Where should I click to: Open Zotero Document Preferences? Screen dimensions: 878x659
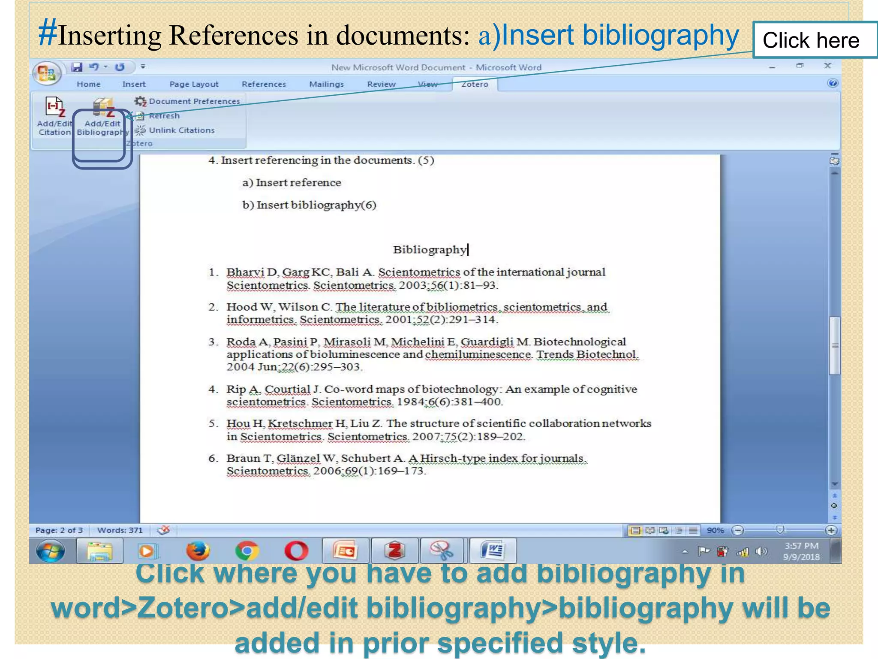187,101
